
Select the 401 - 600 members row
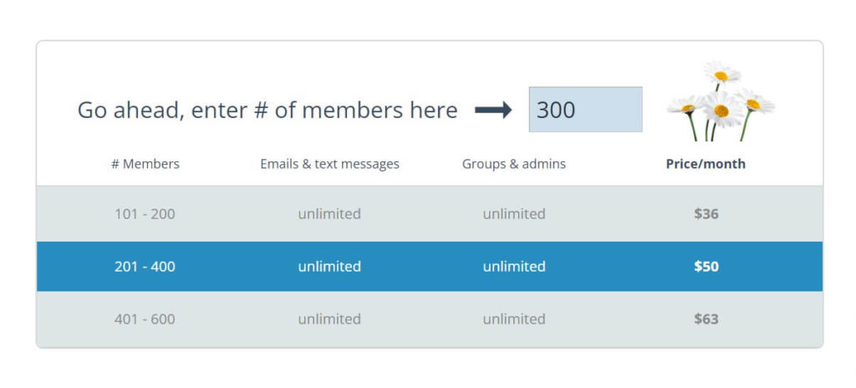(x=145, y=319)
